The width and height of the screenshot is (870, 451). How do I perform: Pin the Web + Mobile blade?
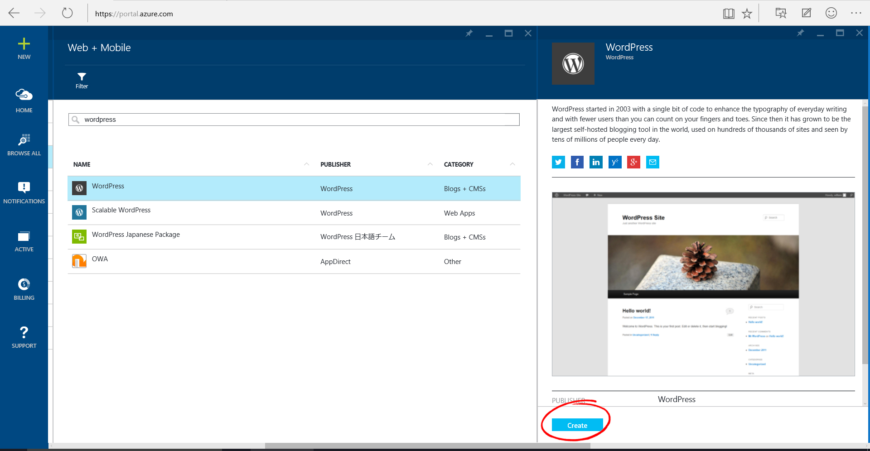pos(469,33)
